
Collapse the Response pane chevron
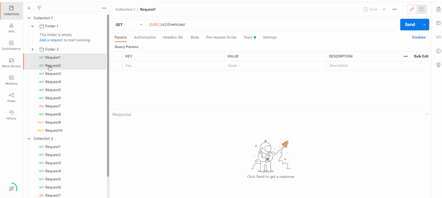pos(427,115)
